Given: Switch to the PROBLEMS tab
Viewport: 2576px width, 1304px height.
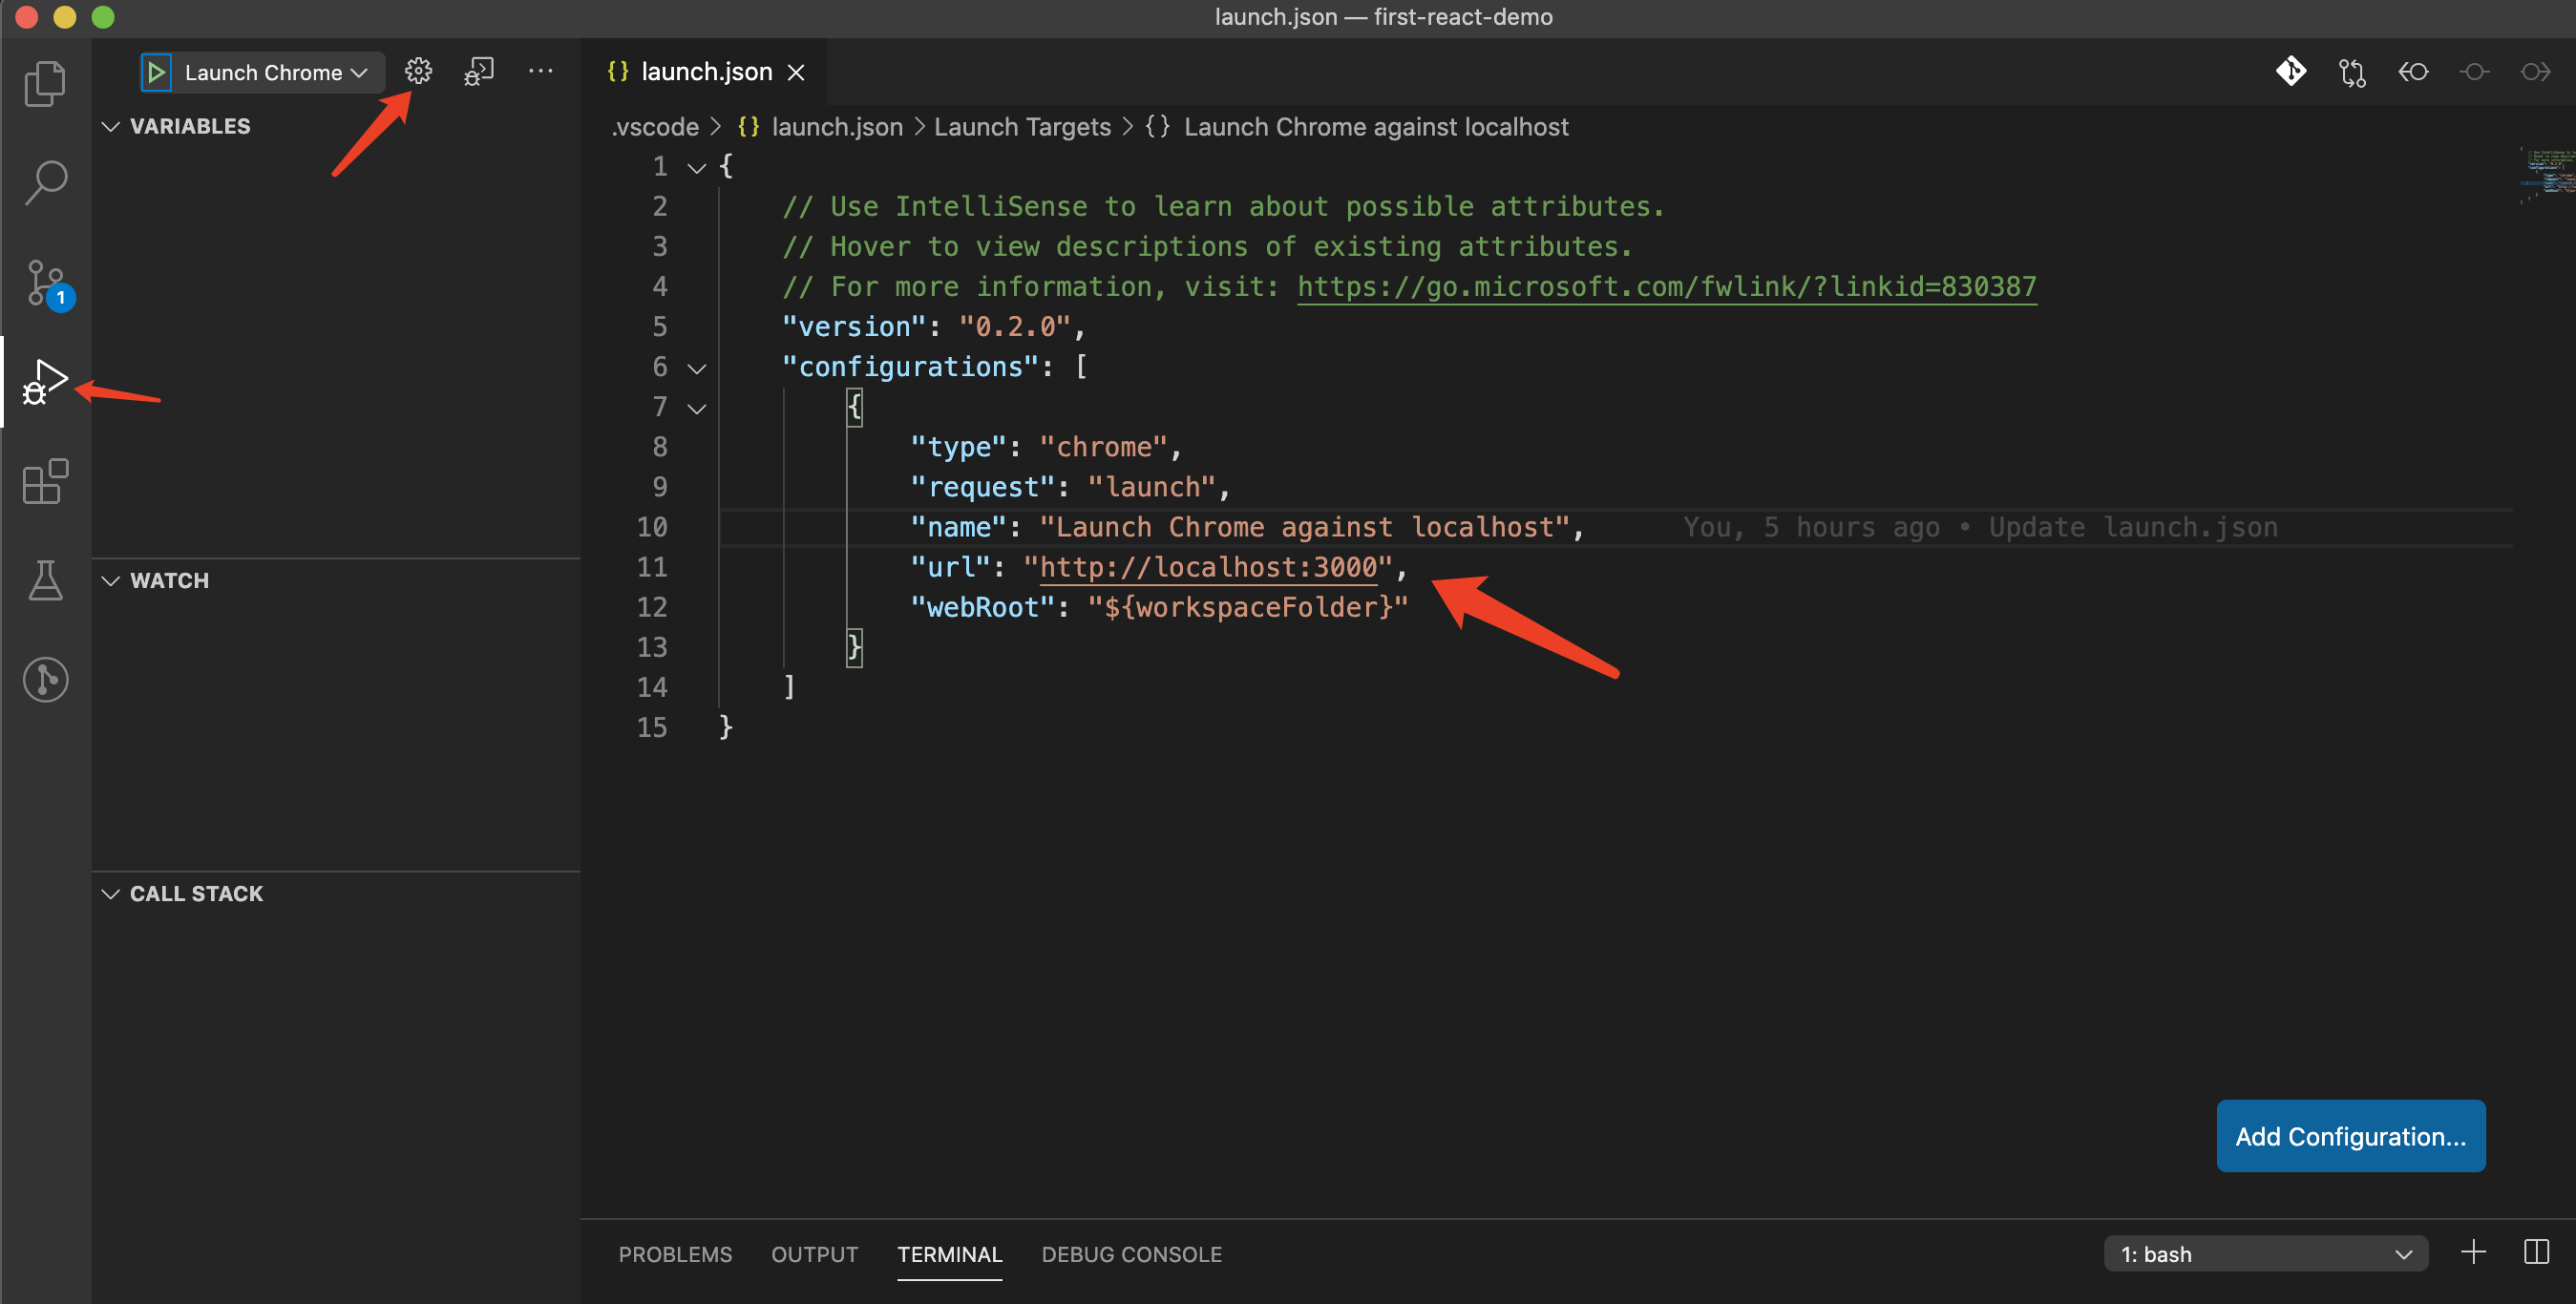Looking at the screenshot, I should 675,1254.
